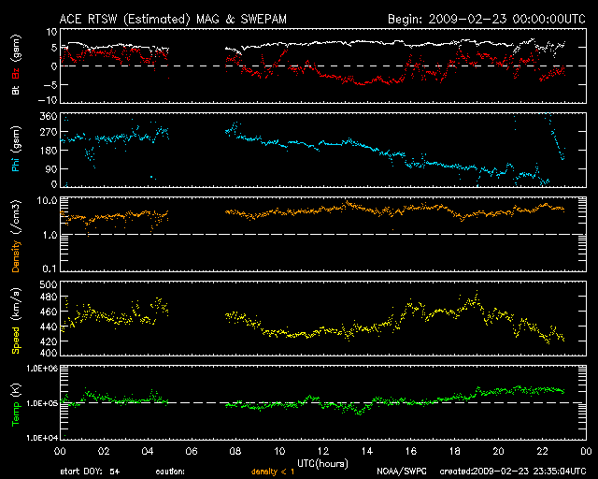This screenshot has height=479, width=598.
Task: Click the red 'Bz' axis label
Action: coord(16,73)
